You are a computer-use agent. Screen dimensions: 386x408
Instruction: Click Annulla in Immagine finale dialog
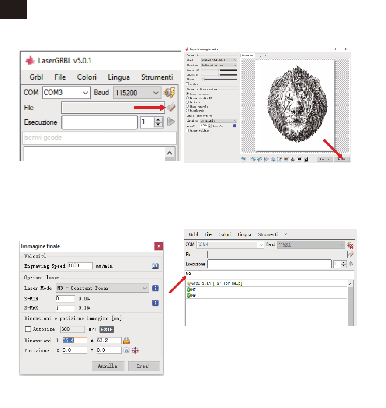(x=108, y=366)
